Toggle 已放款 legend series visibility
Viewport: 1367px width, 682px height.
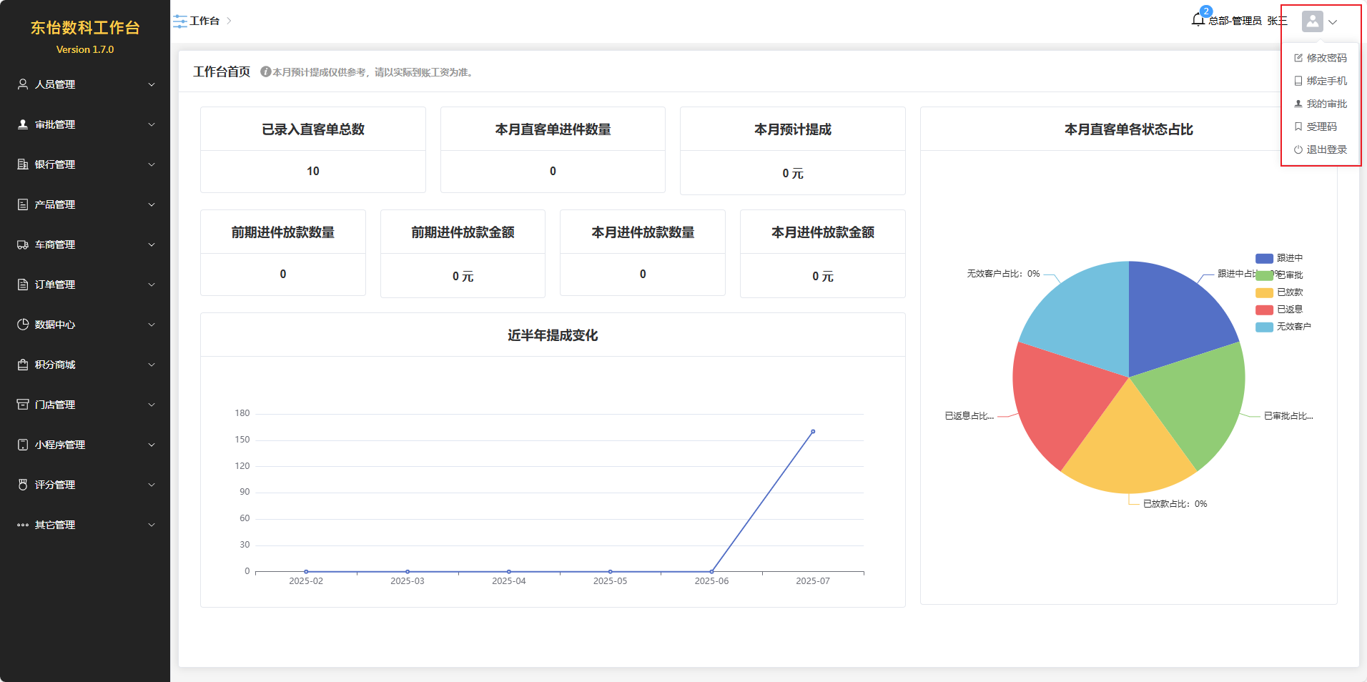coord(1279,292)
